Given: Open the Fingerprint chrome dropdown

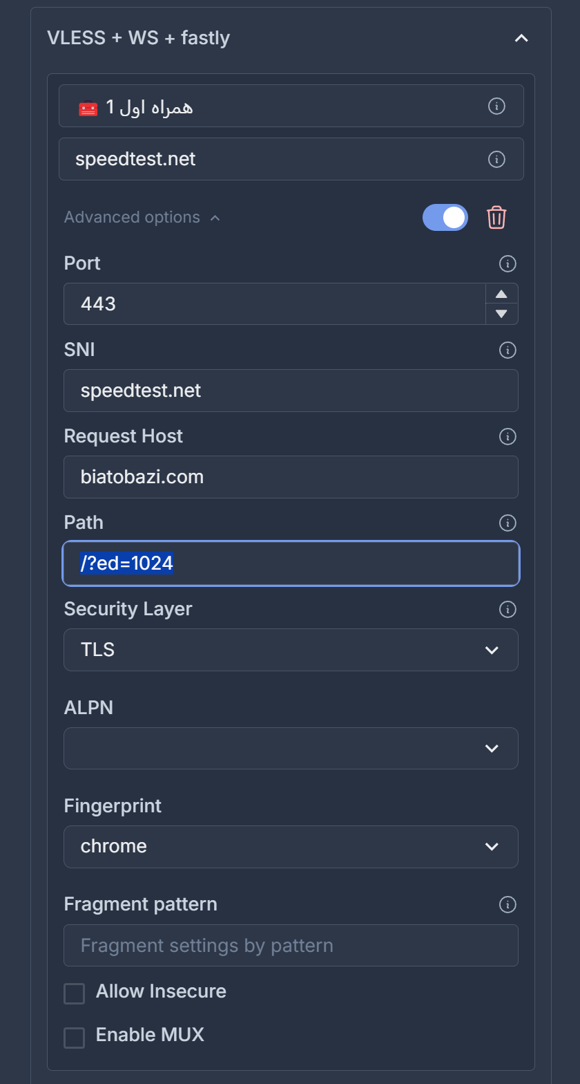Looking at the screenshot, I should 291,846.
